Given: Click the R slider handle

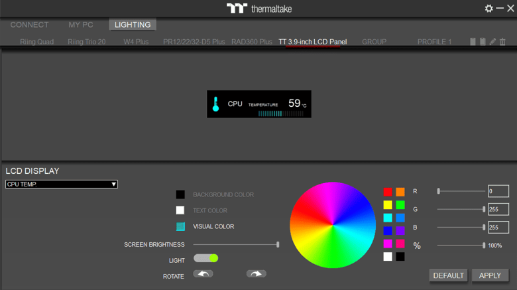Looking at the screenshot, I should point(439,191).
